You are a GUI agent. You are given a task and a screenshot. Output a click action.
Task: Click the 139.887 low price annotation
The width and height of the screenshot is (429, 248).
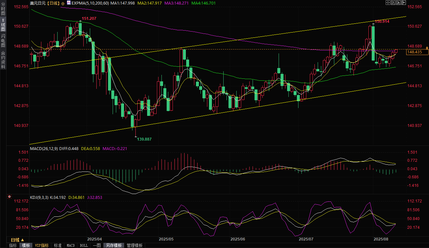click(144, 139)
